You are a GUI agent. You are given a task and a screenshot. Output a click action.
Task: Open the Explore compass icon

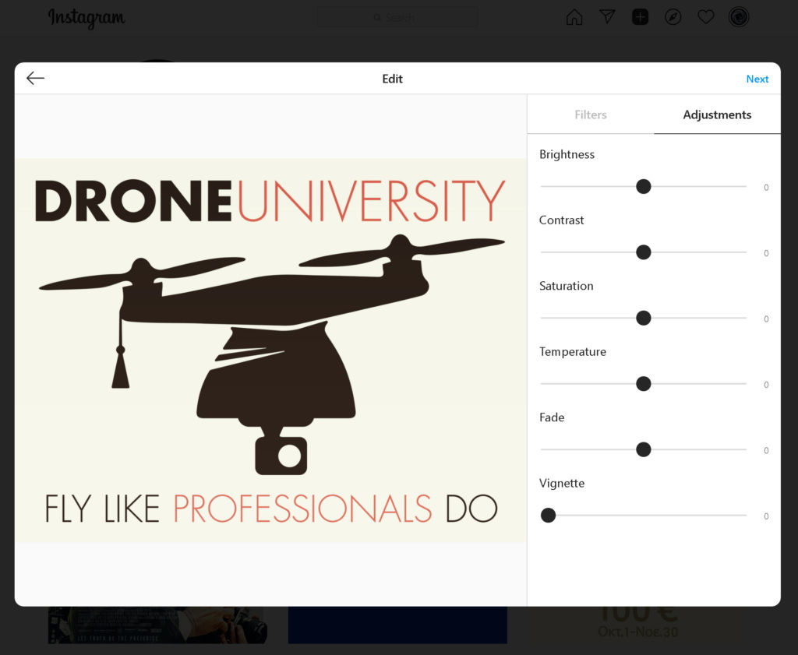(673, 17)
